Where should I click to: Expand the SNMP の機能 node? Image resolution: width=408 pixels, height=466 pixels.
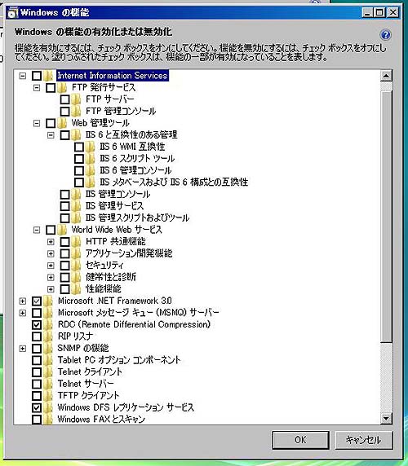(x=23, y=349)
